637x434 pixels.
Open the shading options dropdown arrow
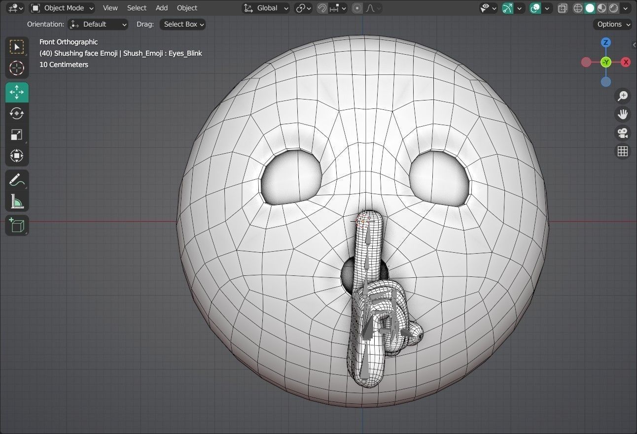tap(626, 8)
